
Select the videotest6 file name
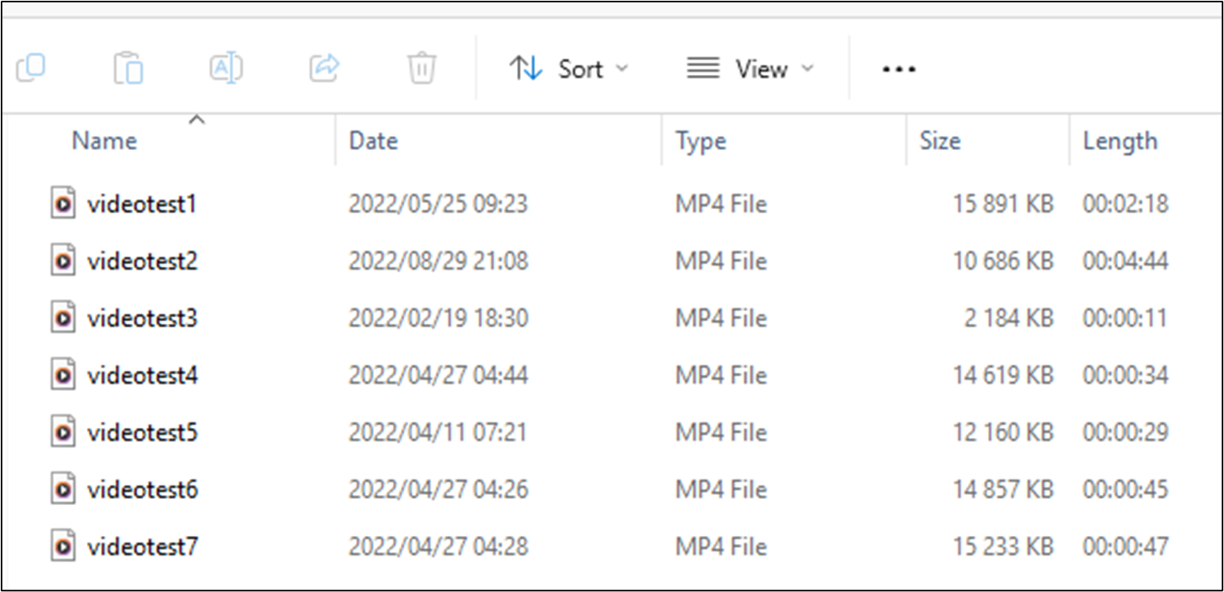(142, 489)
